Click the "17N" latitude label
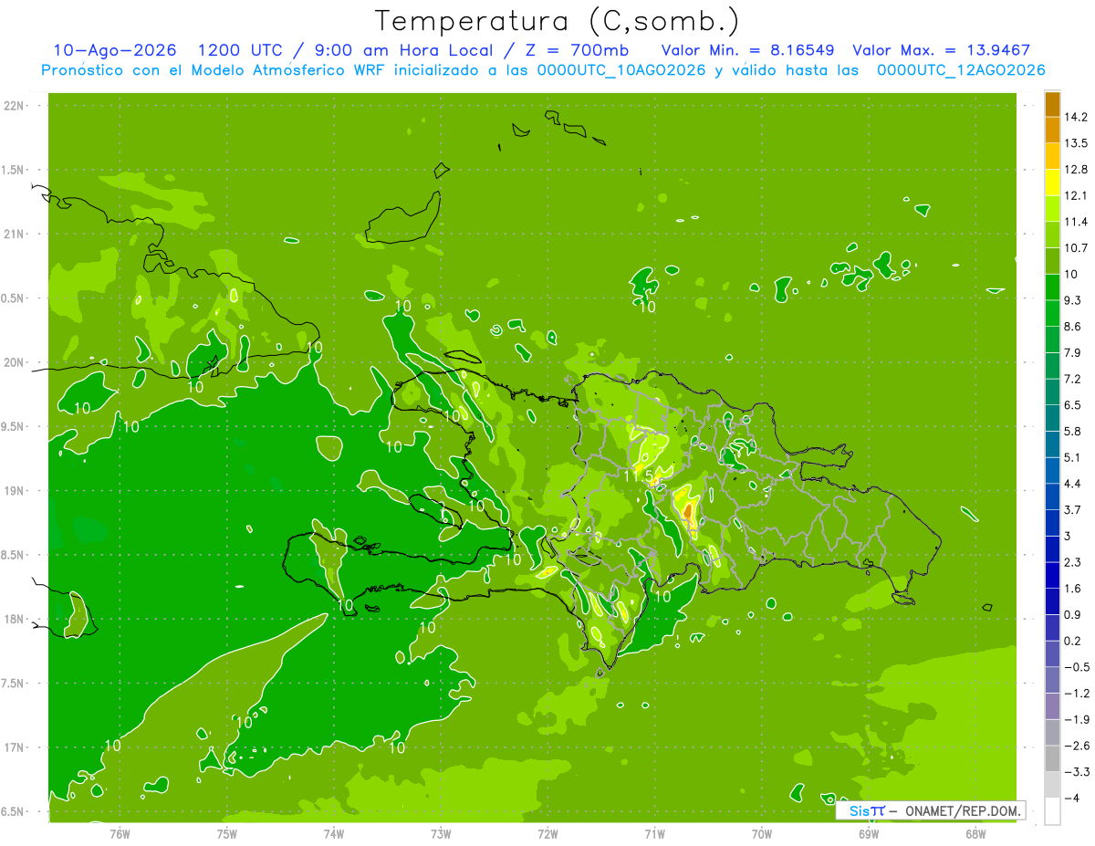The image size is (1095, 846). pos(15,747)
